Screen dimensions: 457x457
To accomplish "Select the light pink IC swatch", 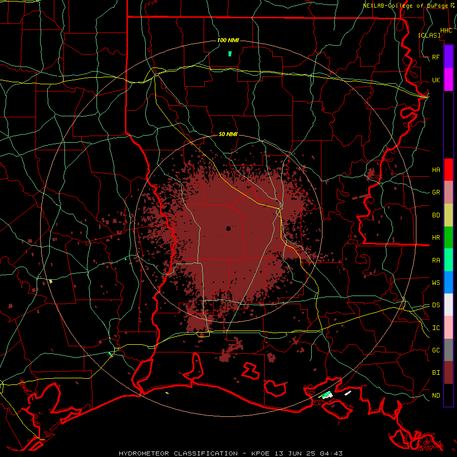I will click(x=448, y=328).
